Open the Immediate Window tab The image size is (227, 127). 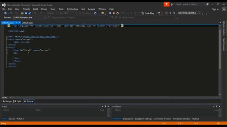click(x=182, y=119)
